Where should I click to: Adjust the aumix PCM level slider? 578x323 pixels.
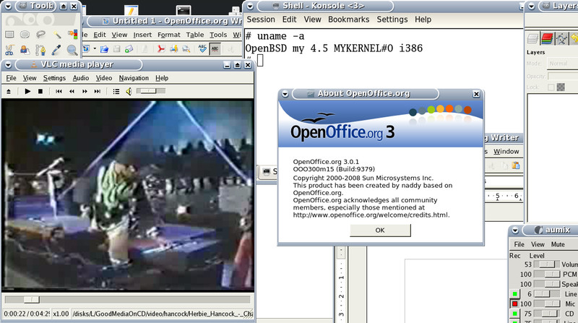point(547,275)
